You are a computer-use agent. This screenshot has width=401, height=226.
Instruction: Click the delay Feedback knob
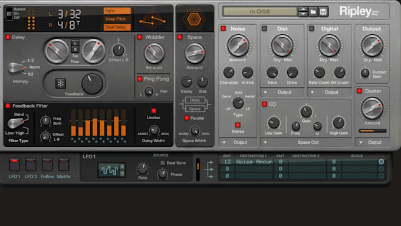[x=92, y=84]
